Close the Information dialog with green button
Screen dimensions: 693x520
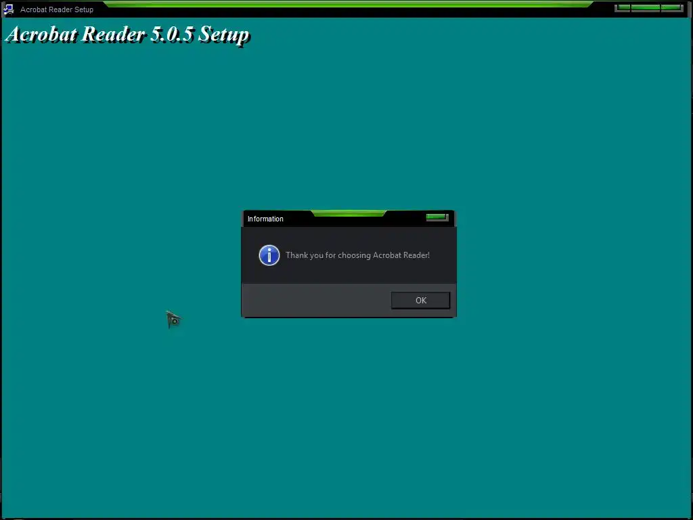click(x=437, y=217)
